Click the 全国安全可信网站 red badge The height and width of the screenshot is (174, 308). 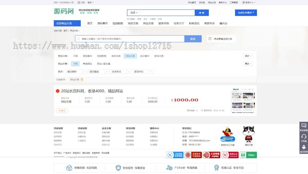193,155
